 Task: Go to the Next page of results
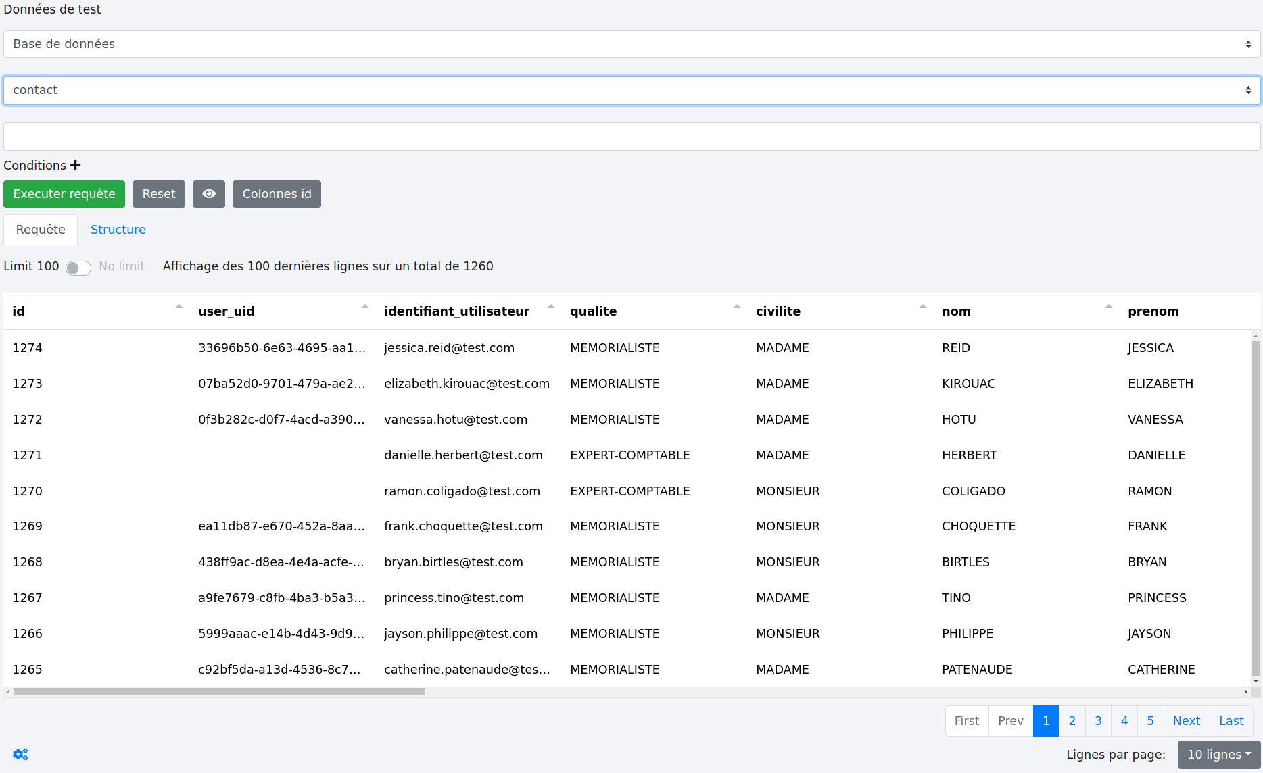tap(1186, 721)
